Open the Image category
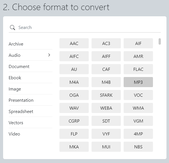 point(30,89)
